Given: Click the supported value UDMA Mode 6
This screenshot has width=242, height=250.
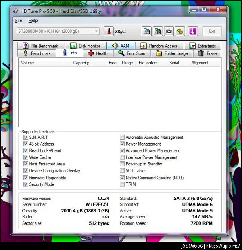Looking at the screenshot, I should 197,204.
